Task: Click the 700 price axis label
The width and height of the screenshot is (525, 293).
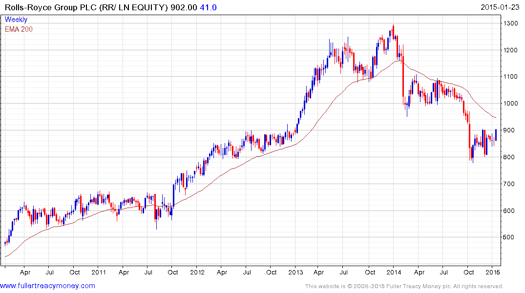Action: coord(508,184)
